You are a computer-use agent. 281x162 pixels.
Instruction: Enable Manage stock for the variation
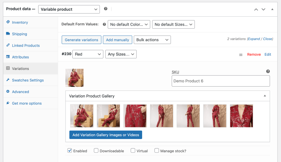[157, 151]
